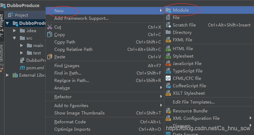Viewport: 254px width, 135px height.
Task: Expand the test folder arrow
Action: tap(22, 53)
